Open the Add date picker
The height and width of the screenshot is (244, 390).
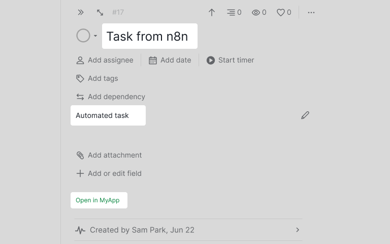pyautogui.click(x=170, y=60)
